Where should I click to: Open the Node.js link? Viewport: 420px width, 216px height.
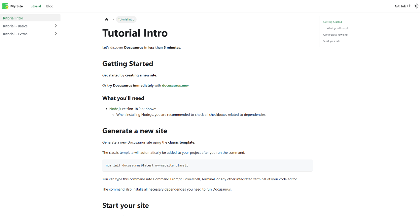(x=115, y=109)
